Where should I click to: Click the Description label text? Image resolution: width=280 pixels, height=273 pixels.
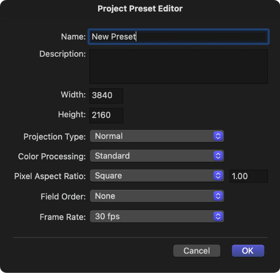click(x=63, y=54)
